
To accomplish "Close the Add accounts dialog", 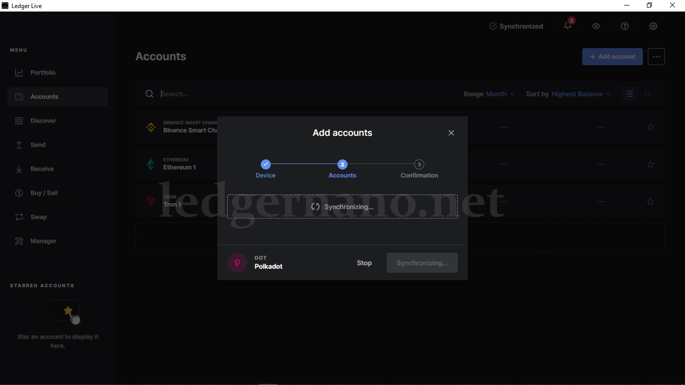I will tap(451, 133).
